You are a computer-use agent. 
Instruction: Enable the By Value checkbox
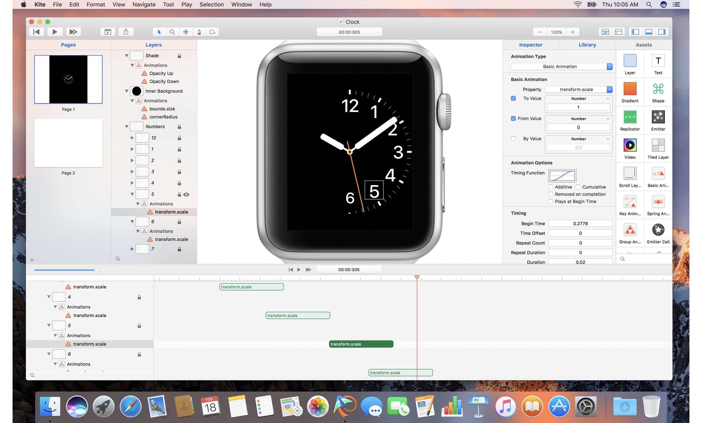(513, 139)
